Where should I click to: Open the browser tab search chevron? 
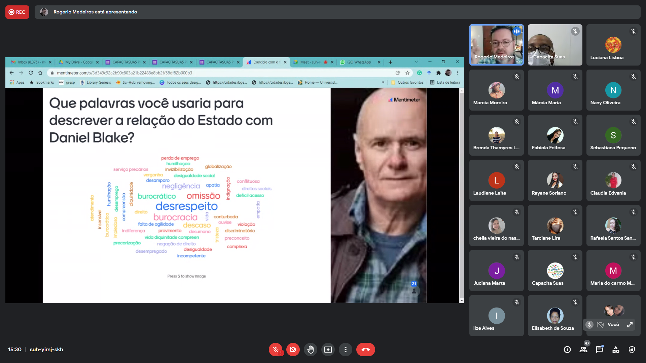pos(416,62)
